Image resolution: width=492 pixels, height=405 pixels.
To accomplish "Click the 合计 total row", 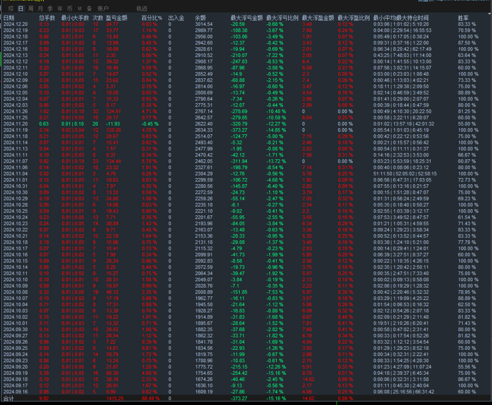I will [9, 398].
